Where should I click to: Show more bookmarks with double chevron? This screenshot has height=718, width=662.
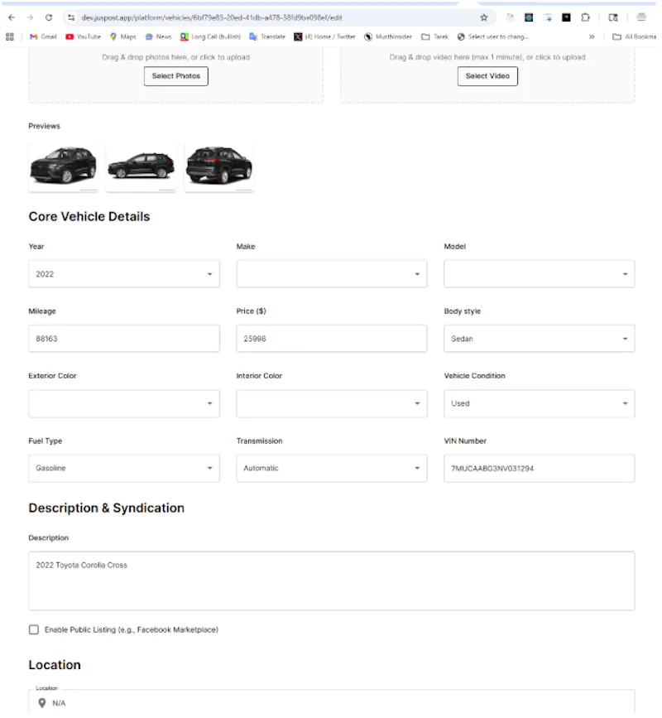pos(592,36)
